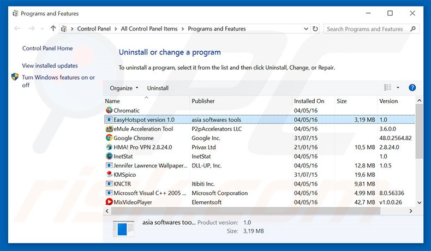Open Control Panel Home link
This screenshot has width=431, height=251.
(x=47, y=48)
